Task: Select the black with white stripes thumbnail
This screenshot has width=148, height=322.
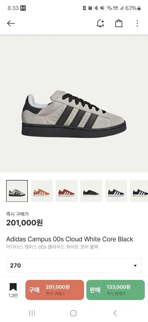Action: [116, 191]
